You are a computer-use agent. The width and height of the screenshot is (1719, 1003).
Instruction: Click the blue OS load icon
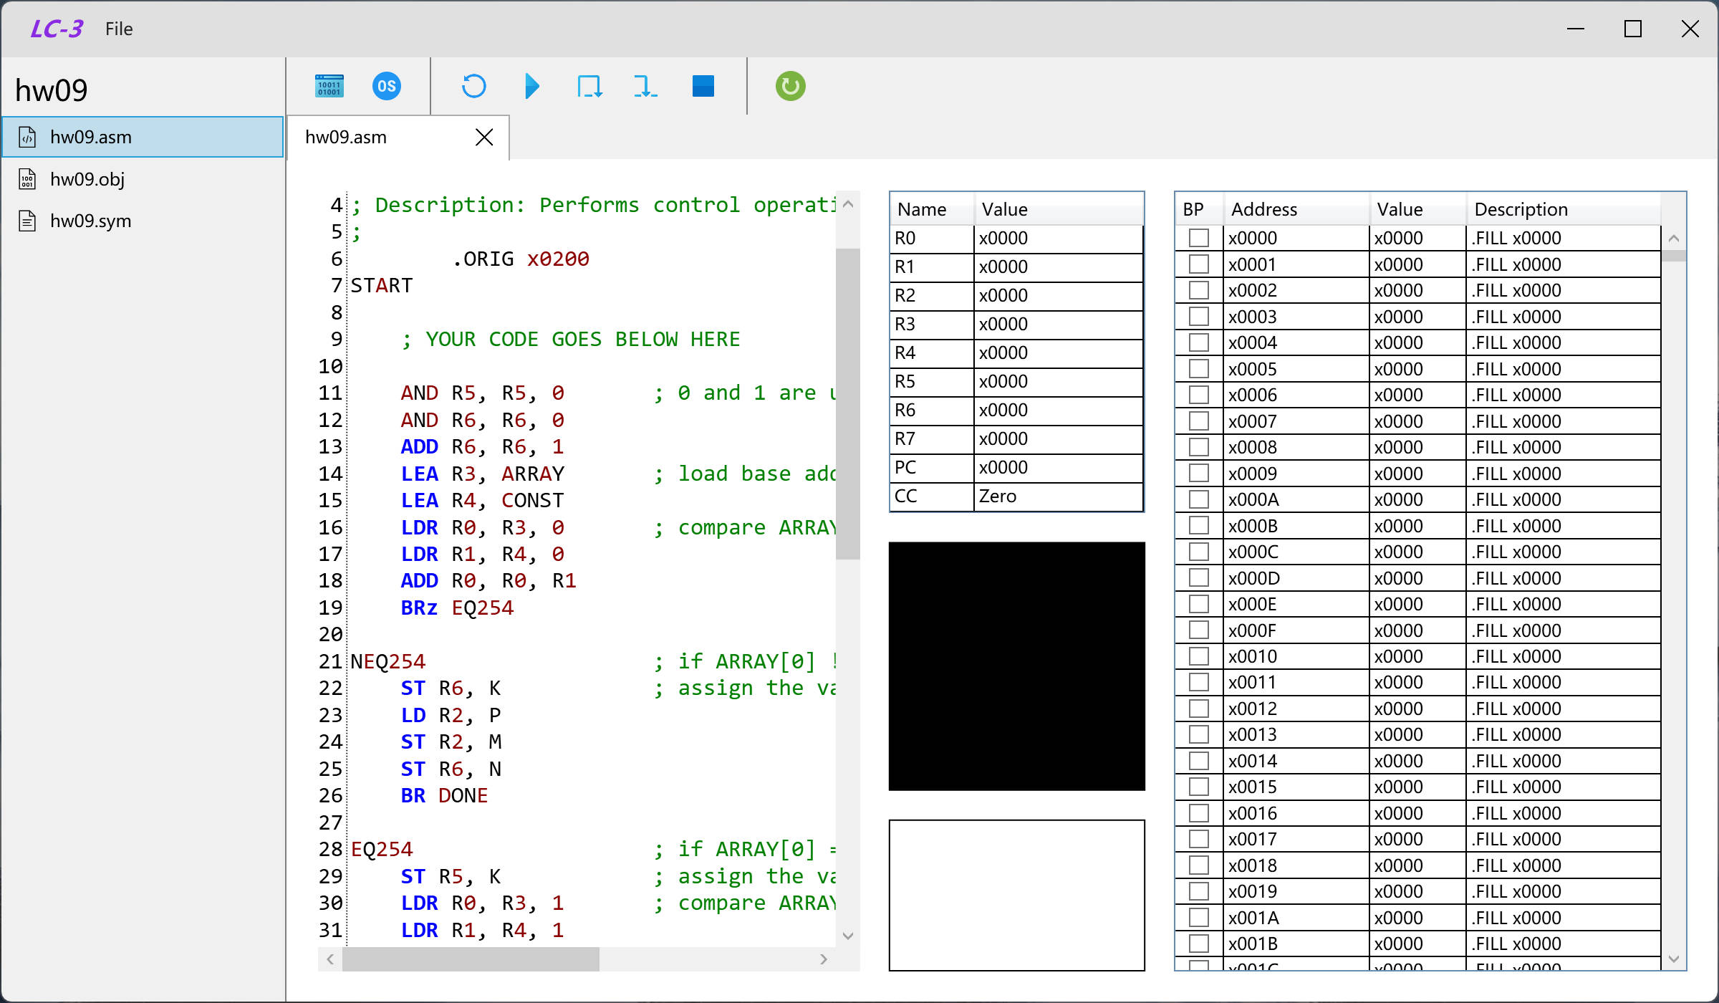click(386, 86)
